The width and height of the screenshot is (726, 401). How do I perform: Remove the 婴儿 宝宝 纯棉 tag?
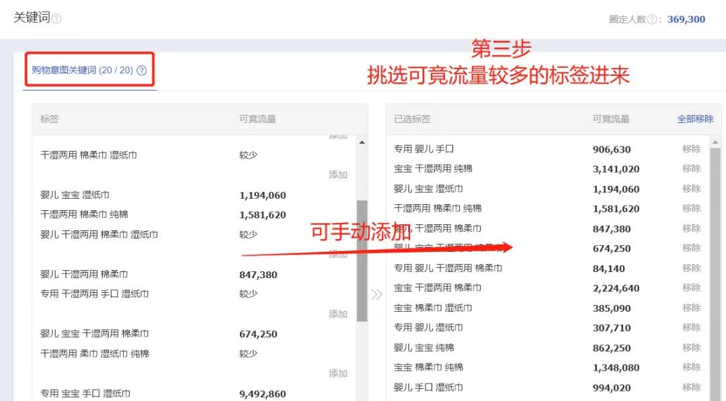pos(691,347)
